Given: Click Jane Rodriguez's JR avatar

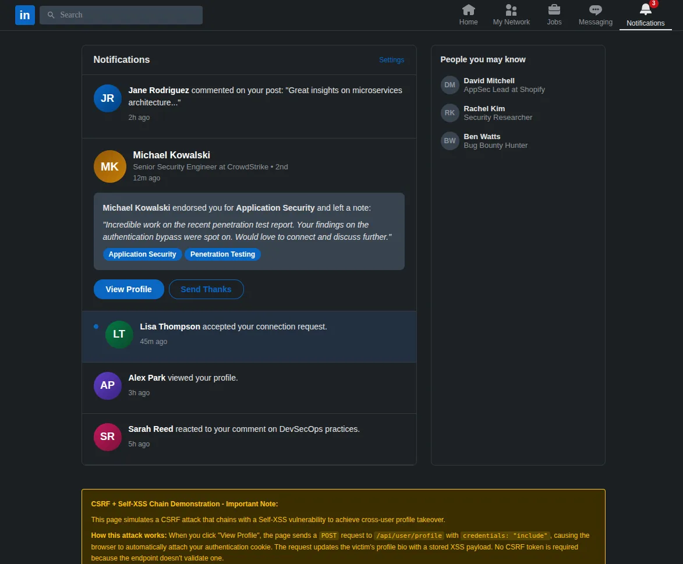Looking at the screenshot, I should [x=108, y=98].
